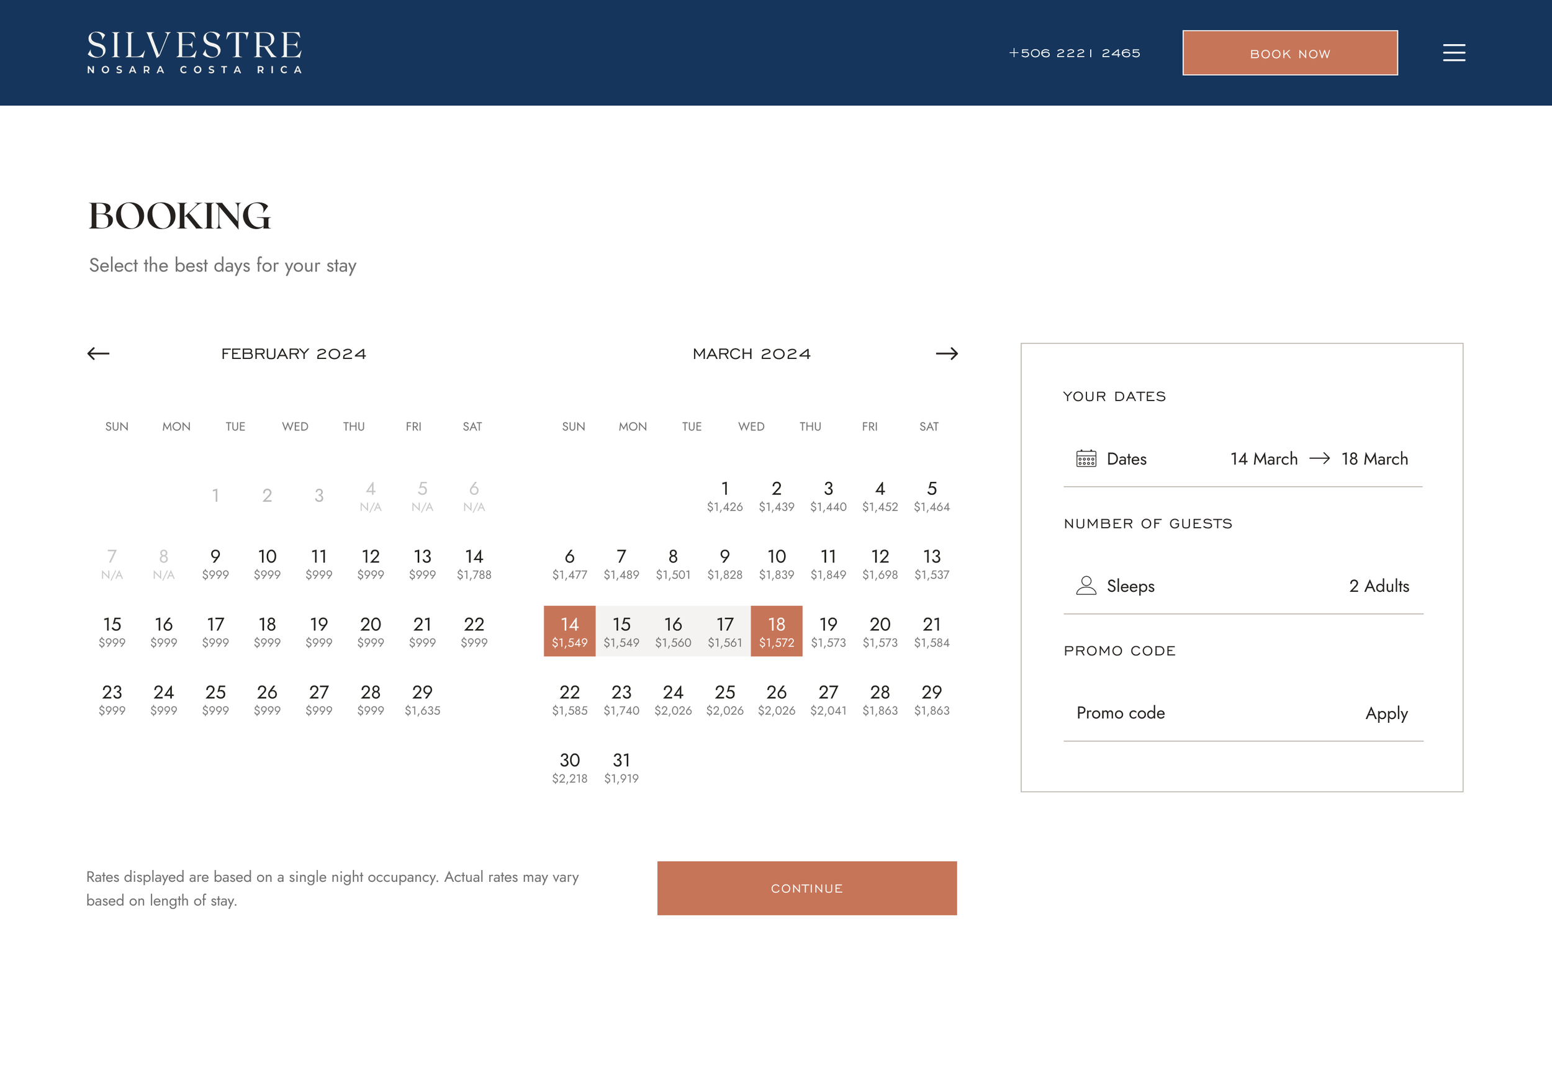
Task: Go to next month with right arrow
Action: tap(947, 353)
